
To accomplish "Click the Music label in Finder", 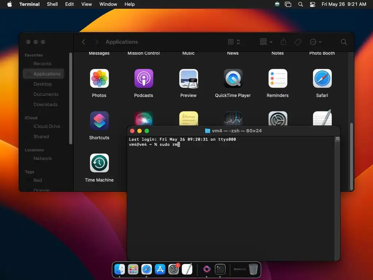I will [x=188, y=53].
